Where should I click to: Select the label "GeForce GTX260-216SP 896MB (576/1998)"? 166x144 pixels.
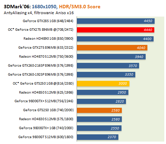(x=41, y=66)
